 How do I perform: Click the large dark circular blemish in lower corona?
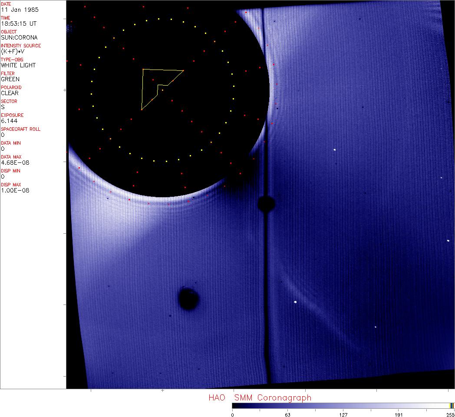pos(189,299)
